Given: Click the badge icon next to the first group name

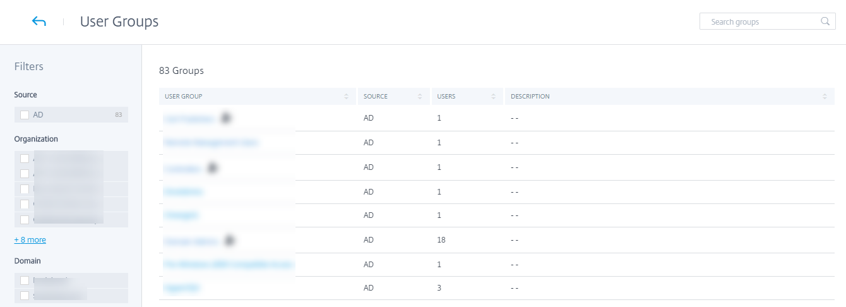Looking at the screenshot, I should (x=225, y=118).
